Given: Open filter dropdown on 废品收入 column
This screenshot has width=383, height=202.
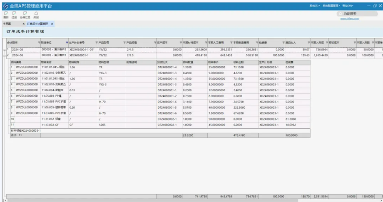Looking at the screenshot, I should (309, 43).
